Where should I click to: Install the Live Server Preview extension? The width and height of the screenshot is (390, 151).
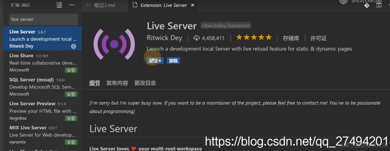(x=71, y=118)
